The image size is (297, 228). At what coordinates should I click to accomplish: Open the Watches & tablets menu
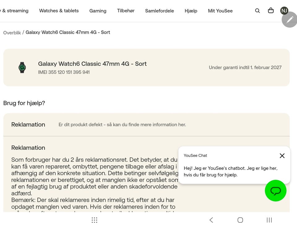click(59, 11)
